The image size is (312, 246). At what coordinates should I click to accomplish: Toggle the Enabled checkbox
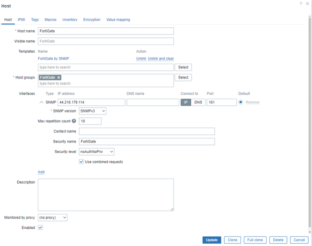pos(40,227)
